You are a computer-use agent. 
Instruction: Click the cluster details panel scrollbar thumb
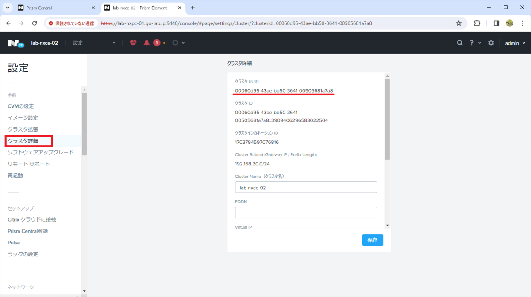(388, 119)
